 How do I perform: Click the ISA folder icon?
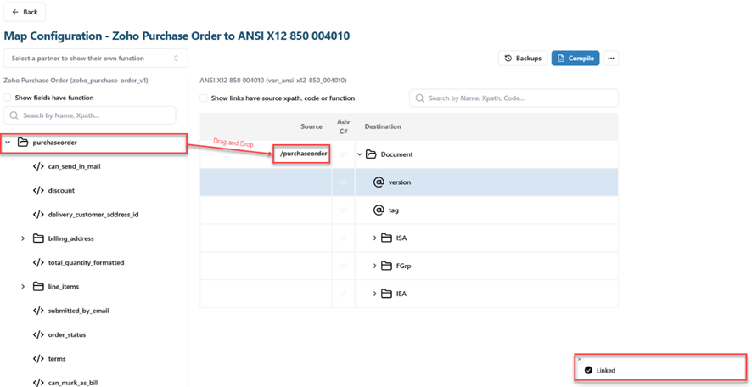tap(386, 238)
